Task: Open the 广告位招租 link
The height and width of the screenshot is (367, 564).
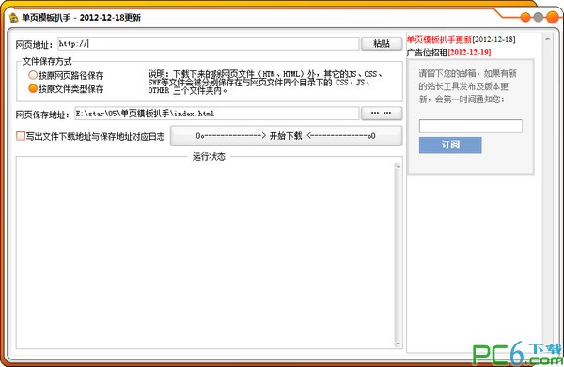Action: (427, 53)
